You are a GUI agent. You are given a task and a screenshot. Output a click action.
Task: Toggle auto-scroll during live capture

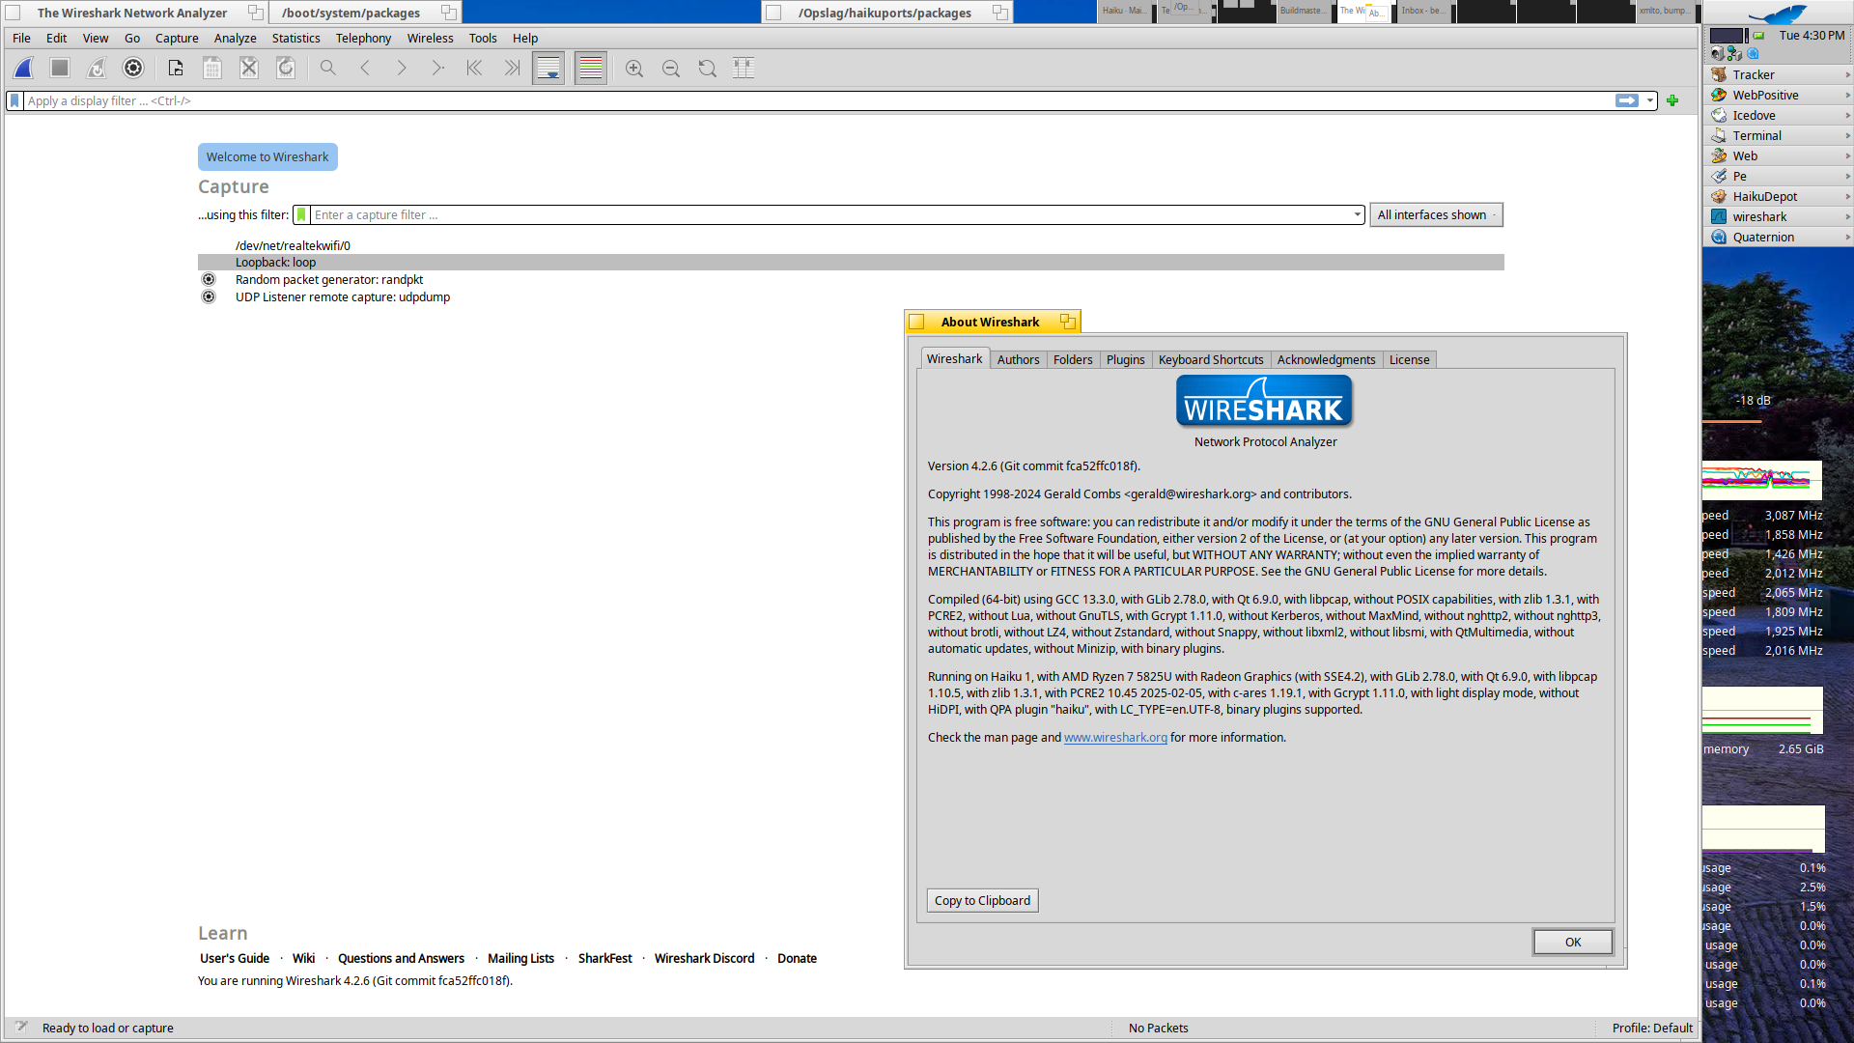[x=548, y=69]
